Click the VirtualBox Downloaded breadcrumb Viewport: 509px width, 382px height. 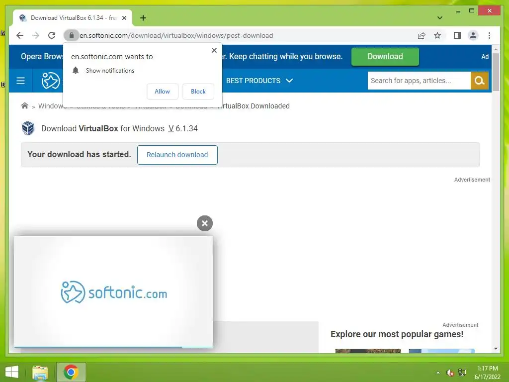254,106
